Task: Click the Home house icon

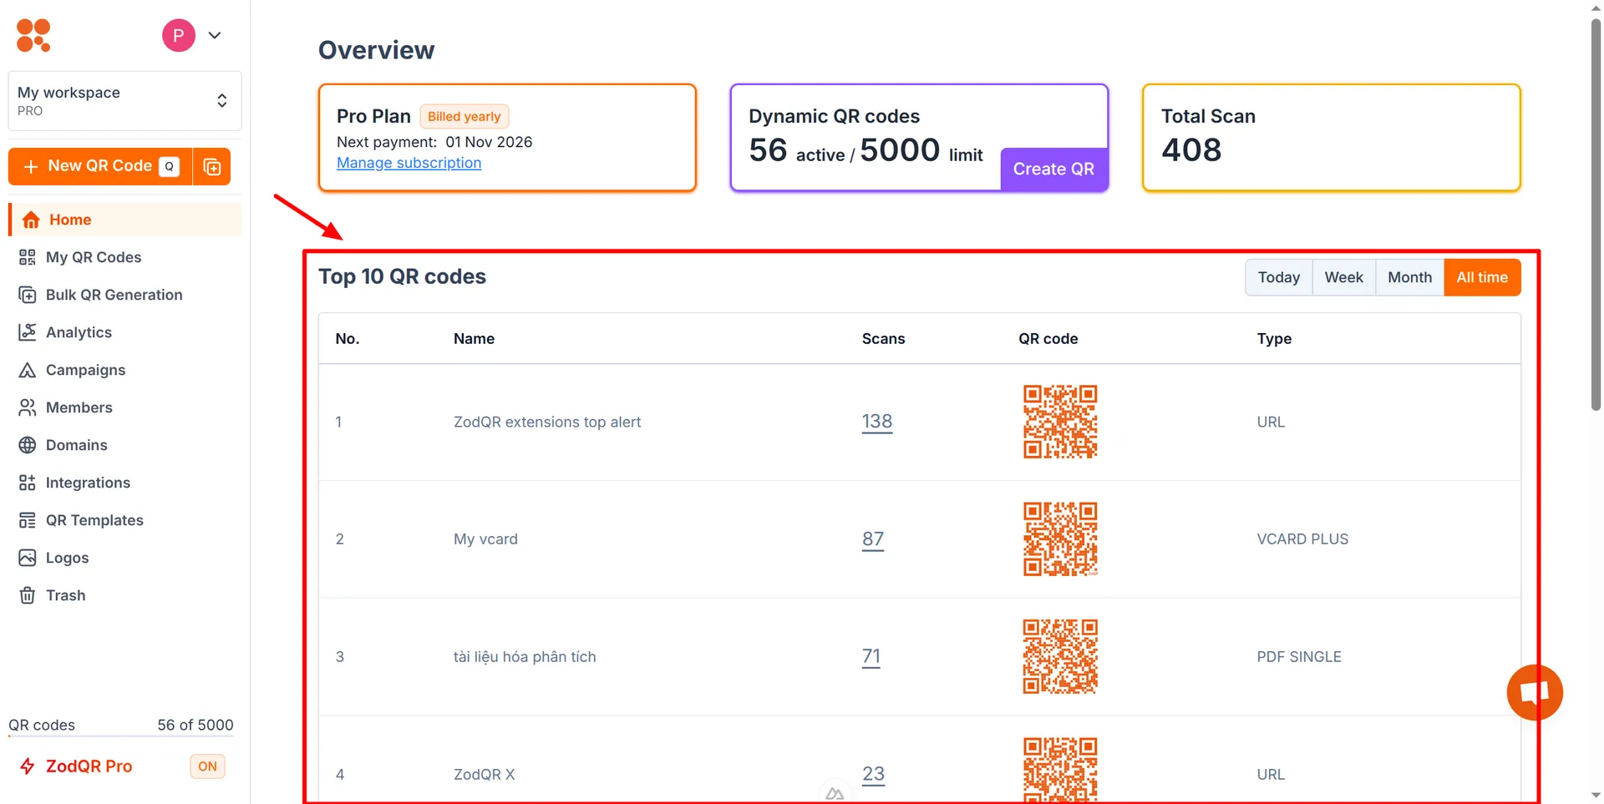Action: (31, 220)
